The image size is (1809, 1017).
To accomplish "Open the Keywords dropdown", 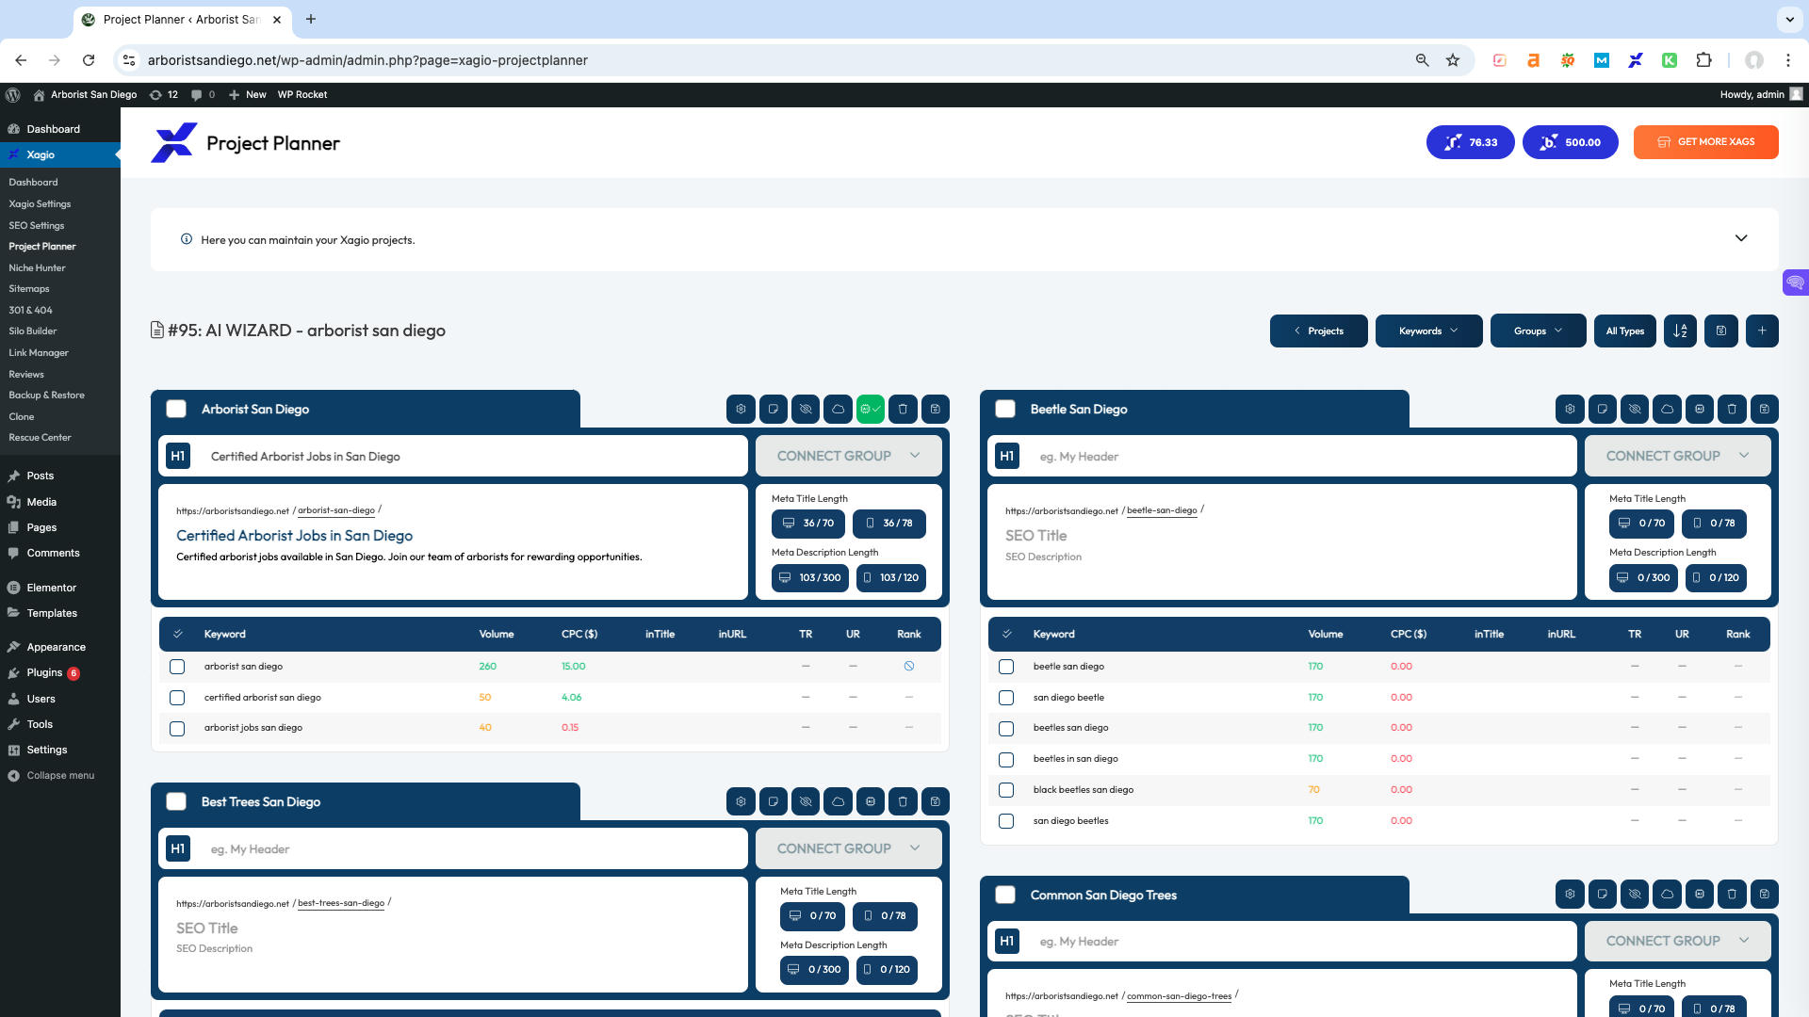I will (x=1428, y=331).
